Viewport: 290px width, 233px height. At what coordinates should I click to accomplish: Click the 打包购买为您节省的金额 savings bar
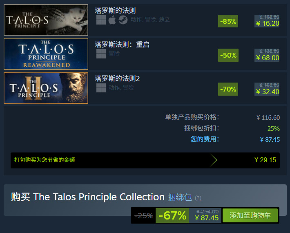pos(110,160)
